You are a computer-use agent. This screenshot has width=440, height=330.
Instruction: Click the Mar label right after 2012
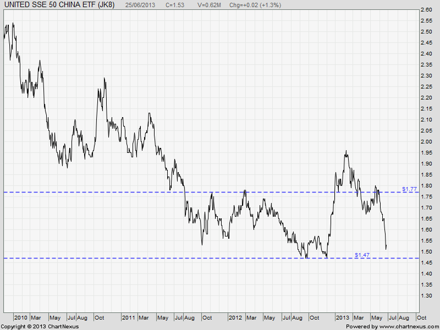coord(251,318)
